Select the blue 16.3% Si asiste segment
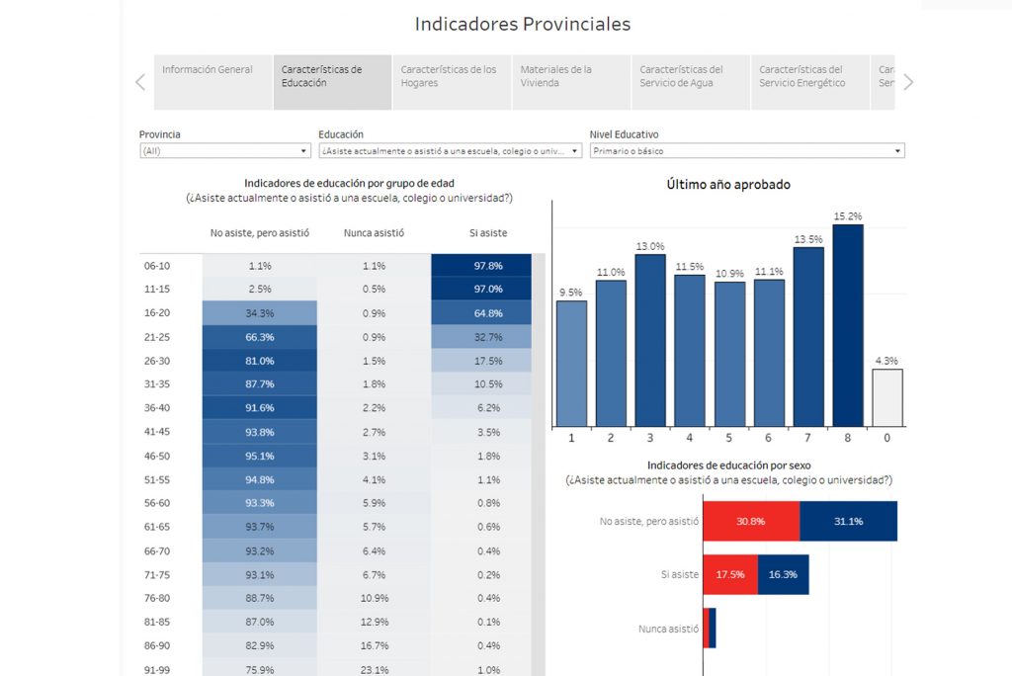This screenshot has width=1012, height=676. [x=784, y=574]
